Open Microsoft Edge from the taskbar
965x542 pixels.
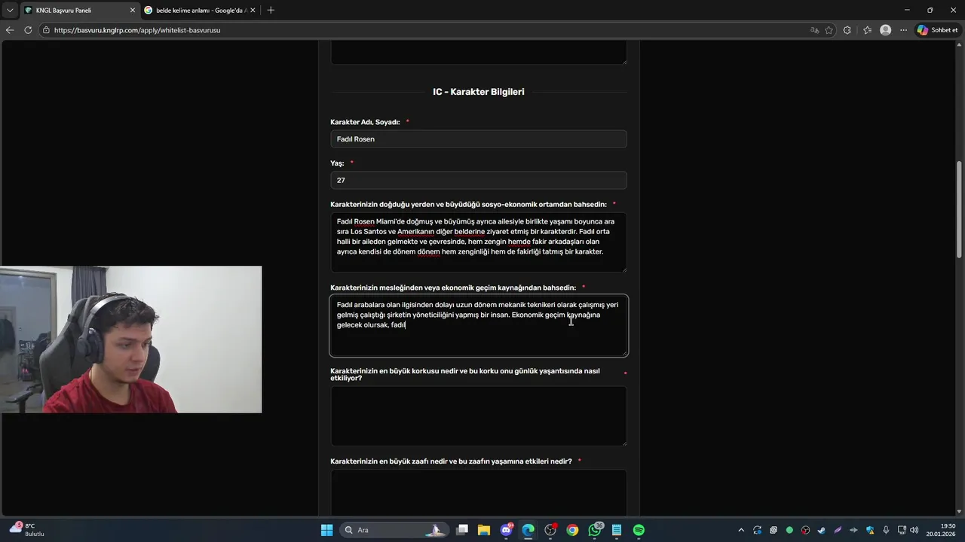(x=528, y=530)
